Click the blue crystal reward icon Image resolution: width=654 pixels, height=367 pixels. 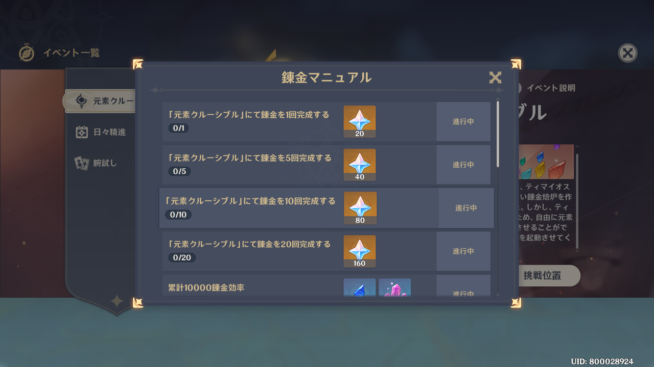click(360, 288)
